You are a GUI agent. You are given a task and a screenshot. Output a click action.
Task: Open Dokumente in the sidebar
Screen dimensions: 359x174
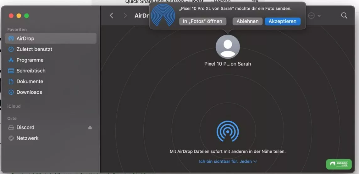[51, 81]
